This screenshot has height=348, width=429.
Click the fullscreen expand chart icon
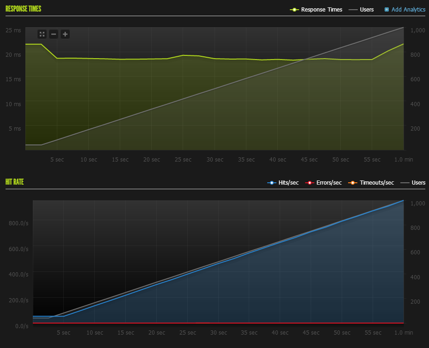pos(42,34)
